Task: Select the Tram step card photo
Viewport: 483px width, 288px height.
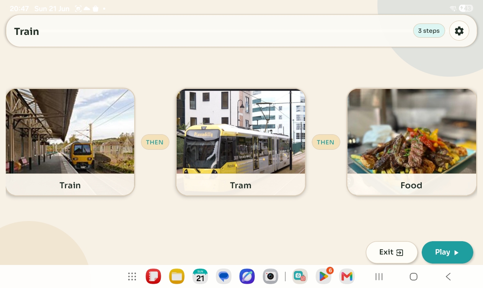Action: 241,131
